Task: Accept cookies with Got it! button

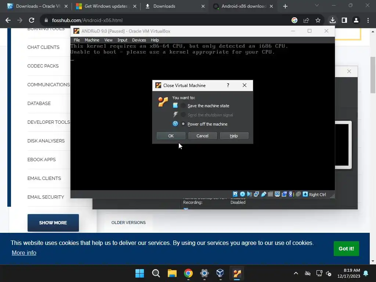Action: (x=346, y=249)
